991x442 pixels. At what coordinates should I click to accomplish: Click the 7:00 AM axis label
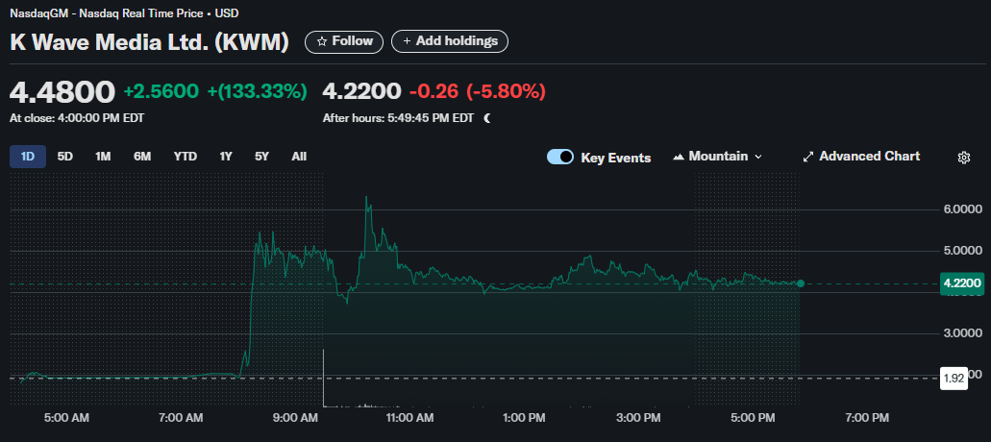click(183, 418)
